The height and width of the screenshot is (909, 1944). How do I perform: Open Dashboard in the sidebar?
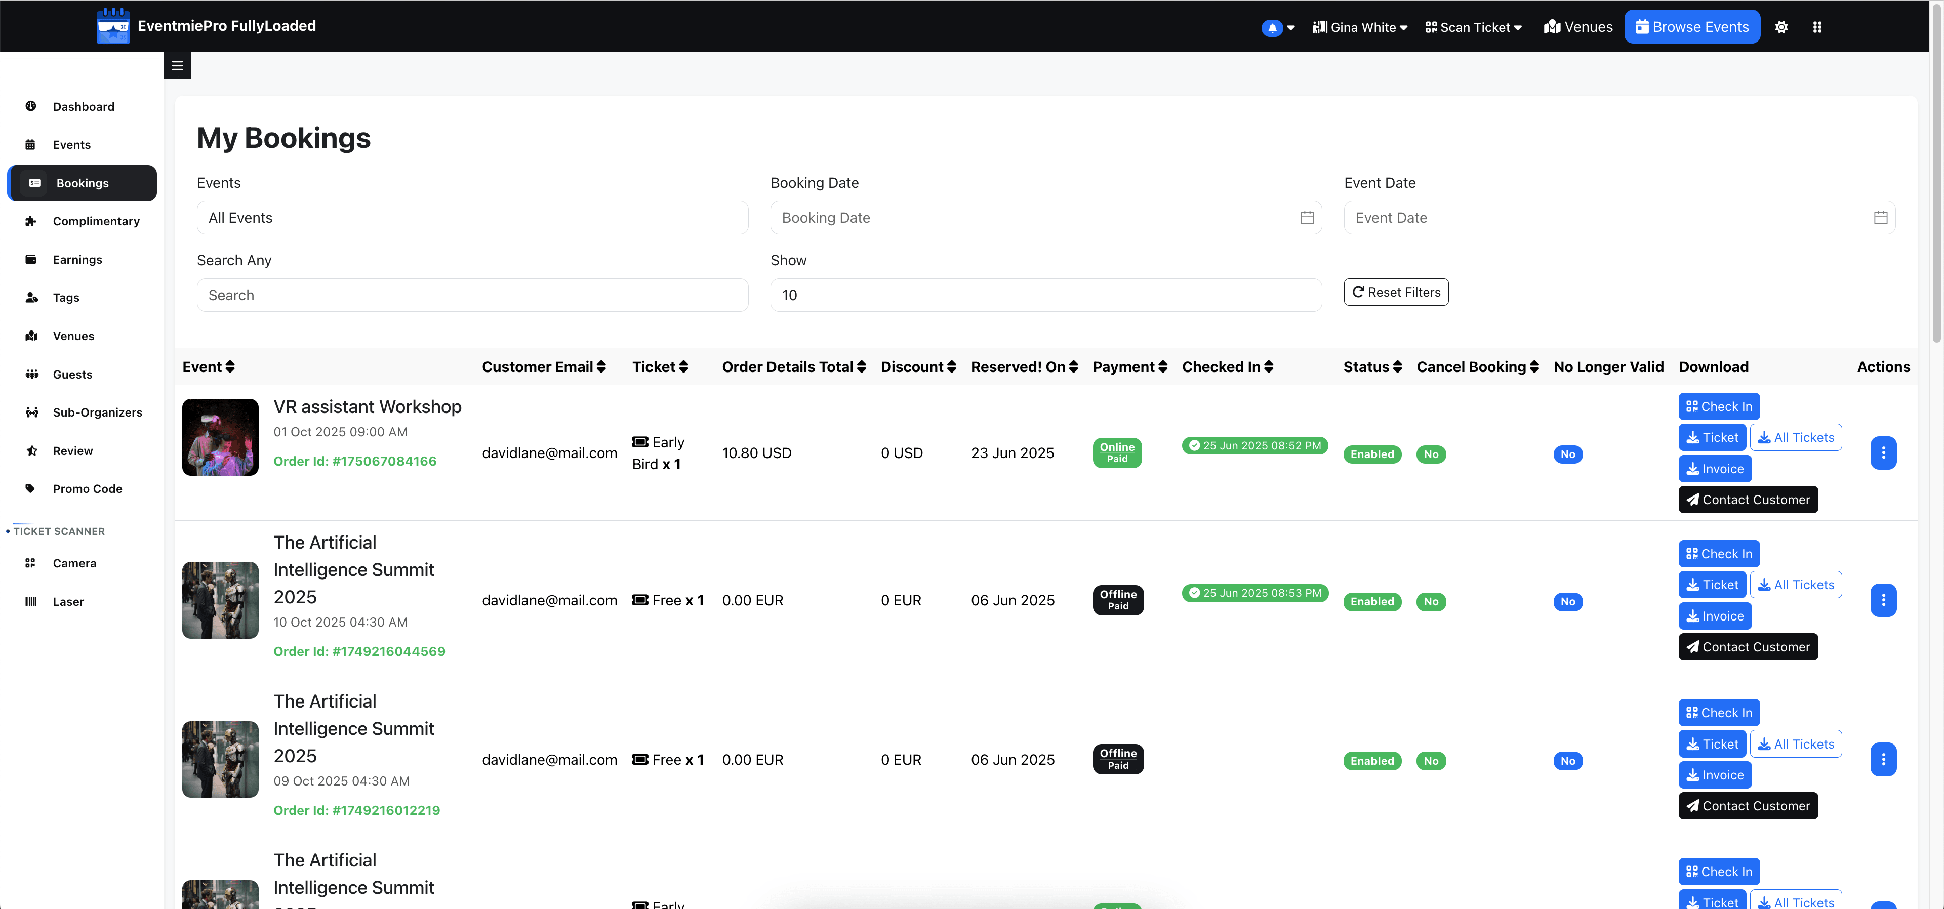pyautogui.click(x=82, y=106)
